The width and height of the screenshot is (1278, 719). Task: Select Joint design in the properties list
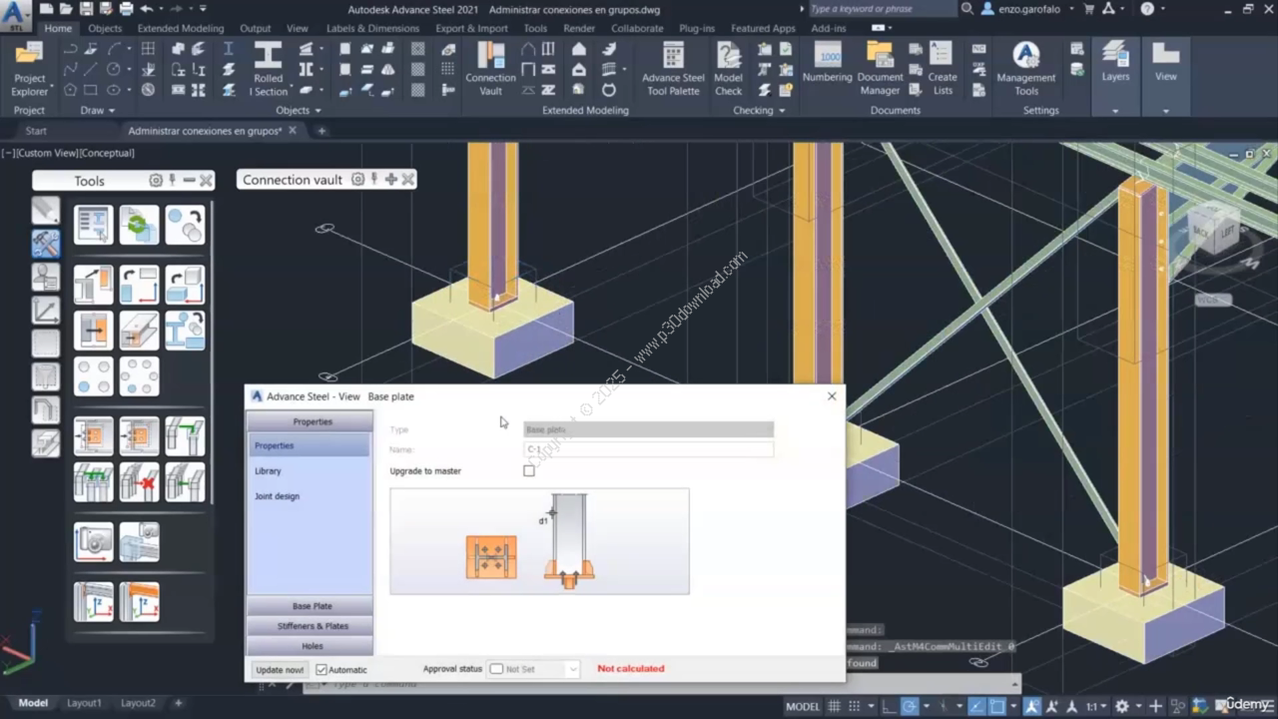tap(277, 496)
